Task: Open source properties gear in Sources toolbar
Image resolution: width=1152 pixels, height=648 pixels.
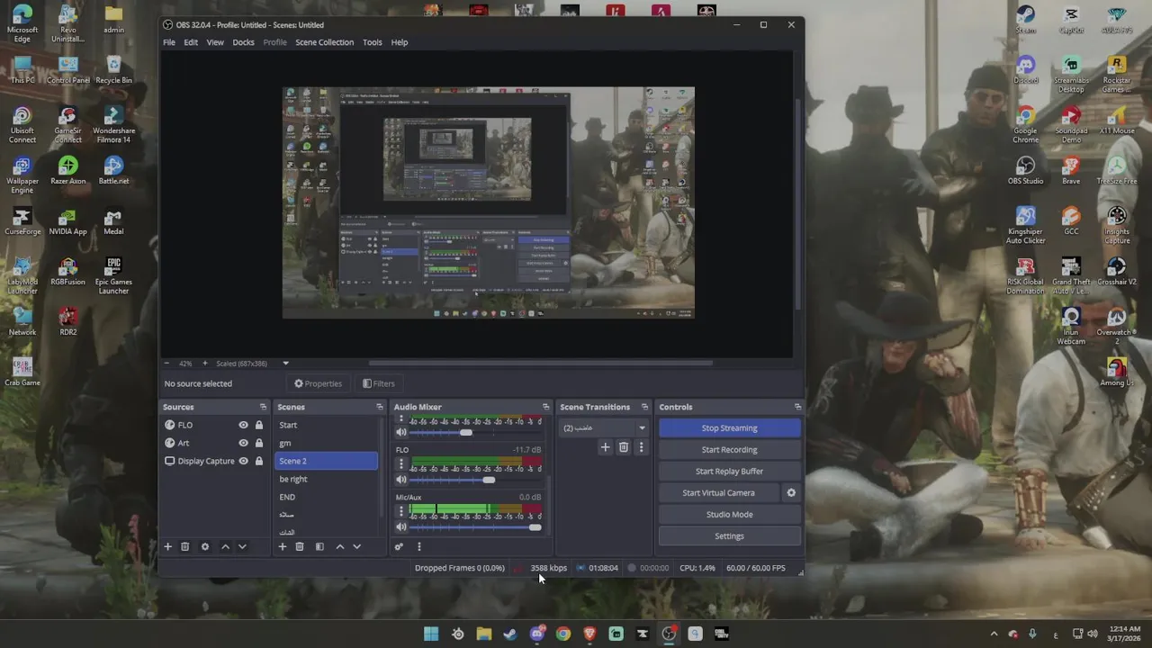Action: [x=205, y=546]
